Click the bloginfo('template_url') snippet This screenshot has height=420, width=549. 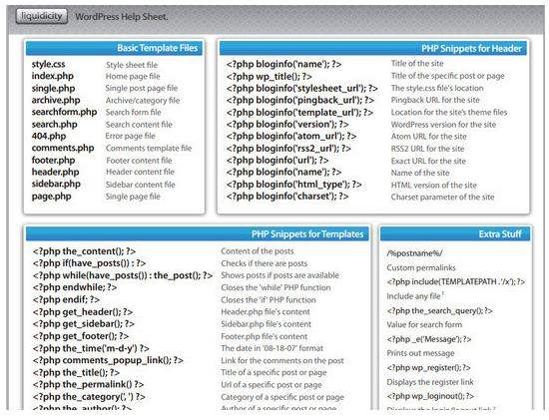point(299,113)
